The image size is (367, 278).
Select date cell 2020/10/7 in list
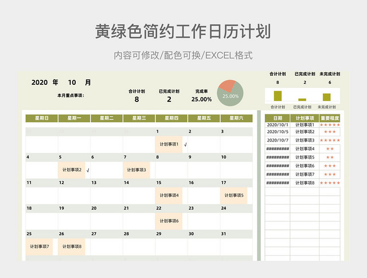(x=278, y=140)
